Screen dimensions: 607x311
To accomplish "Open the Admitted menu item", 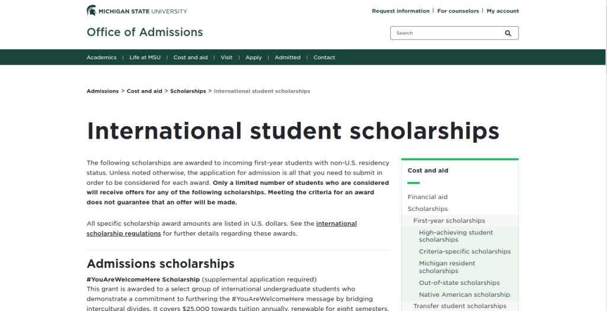I will click(x=287, y=57).
